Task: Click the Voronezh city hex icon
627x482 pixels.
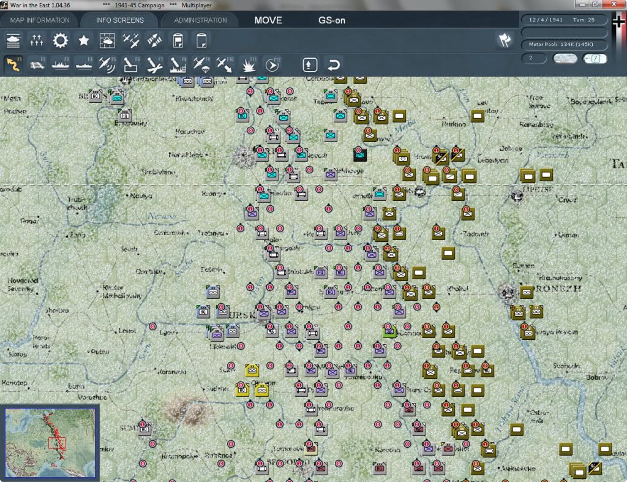Action: click(x=508, y=292)
